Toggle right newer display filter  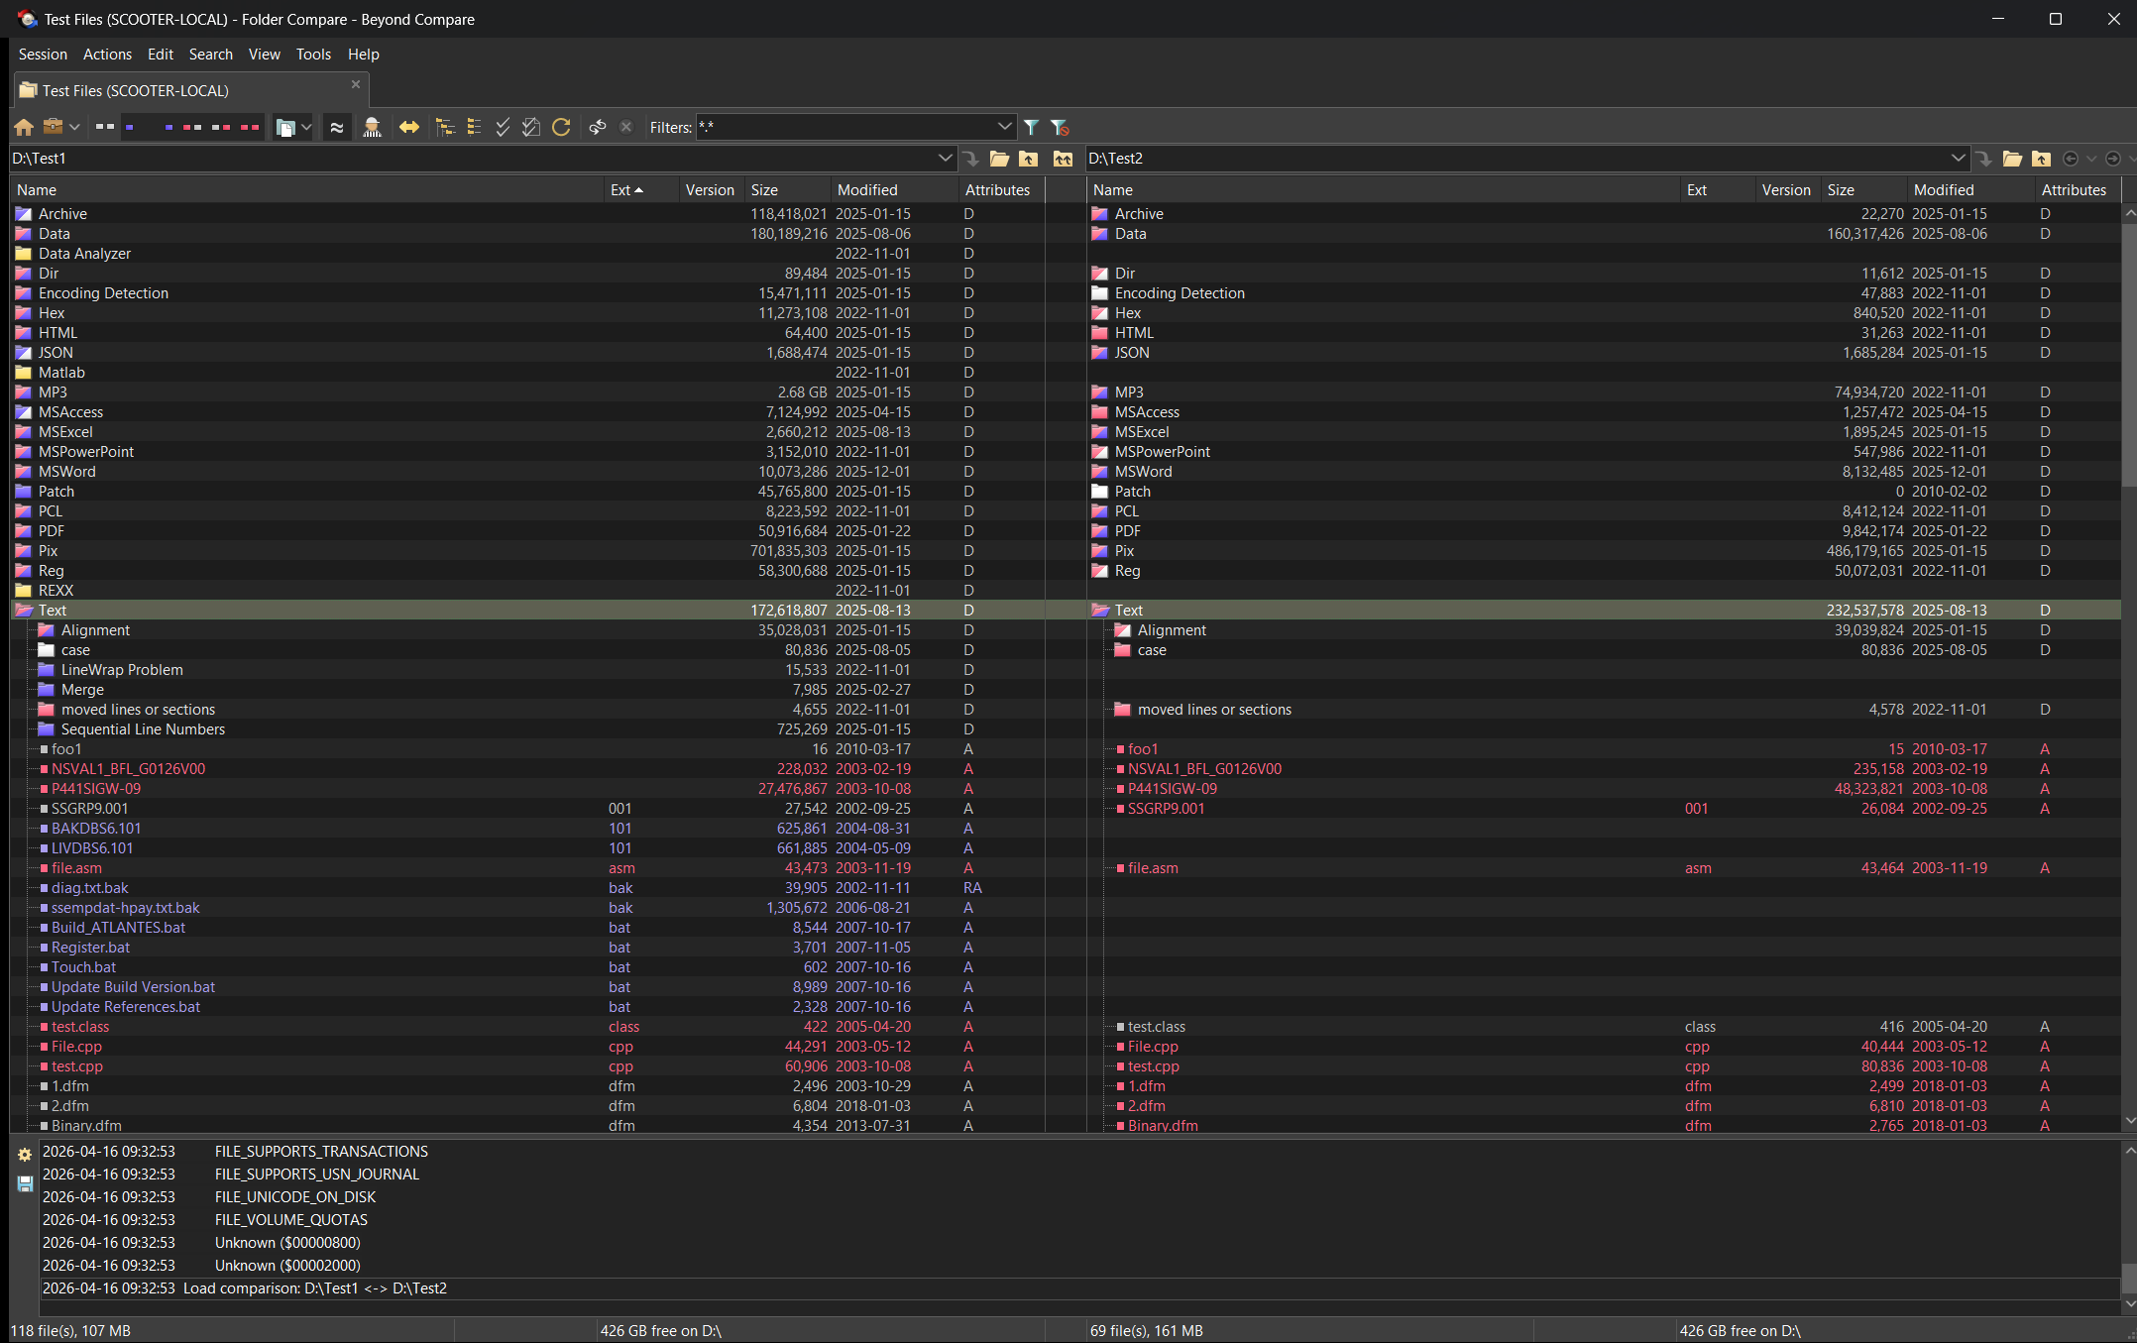pos(221,127)
